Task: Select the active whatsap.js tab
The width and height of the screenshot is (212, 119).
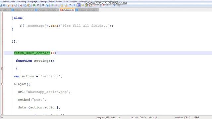Action: tap(67, 10)
